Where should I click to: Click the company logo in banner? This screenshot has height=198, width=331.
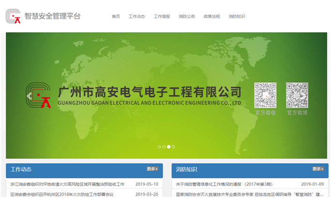[39, 95]
